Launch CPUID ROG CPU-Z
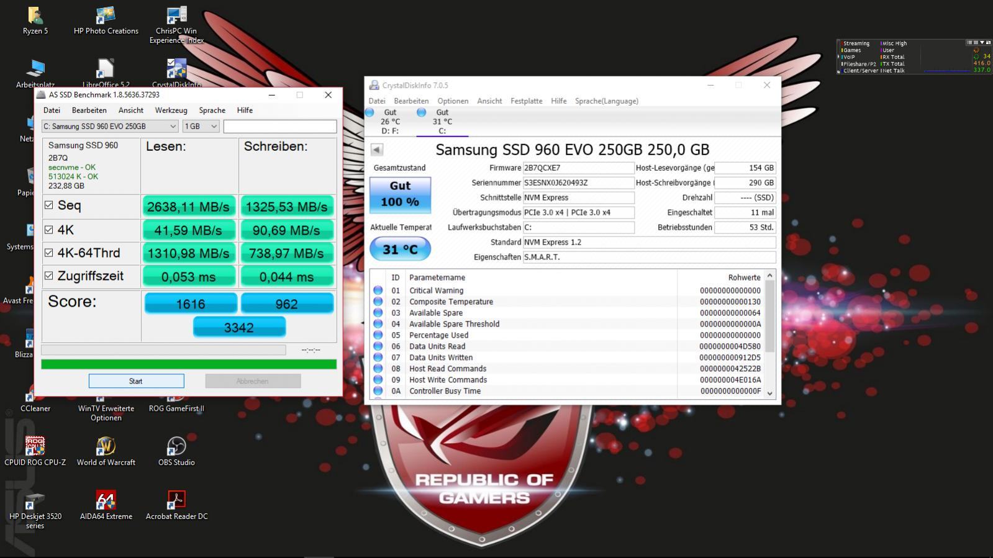The image size is (993, 558). click(35, 451)
